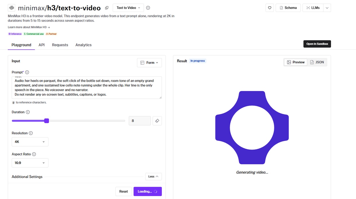This screenshot has height=199, width=356.
Task: Click the Partner tag
Action: (x=51, y=34)
